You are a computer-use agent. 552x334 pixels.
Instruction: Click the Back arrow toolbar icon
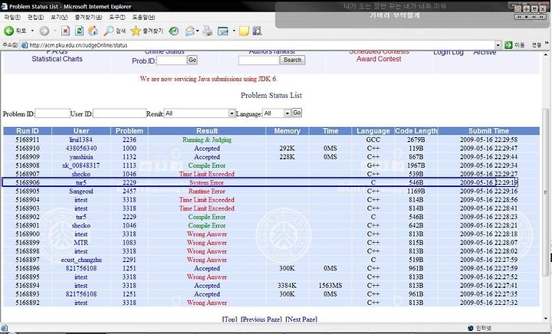(x=8, y=31)
